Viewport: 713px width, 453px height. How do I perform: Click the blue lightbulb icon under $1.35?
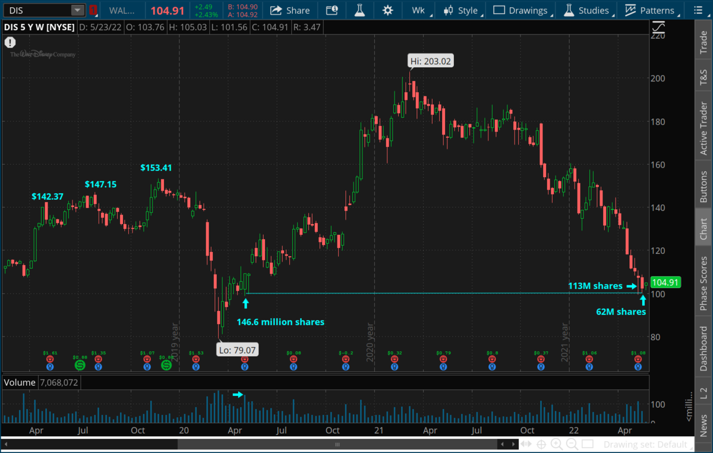tap(99, 366)
